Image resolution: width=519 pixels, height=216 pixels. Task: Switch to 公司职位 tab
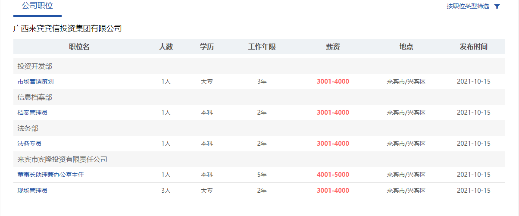tap(37, 6)
